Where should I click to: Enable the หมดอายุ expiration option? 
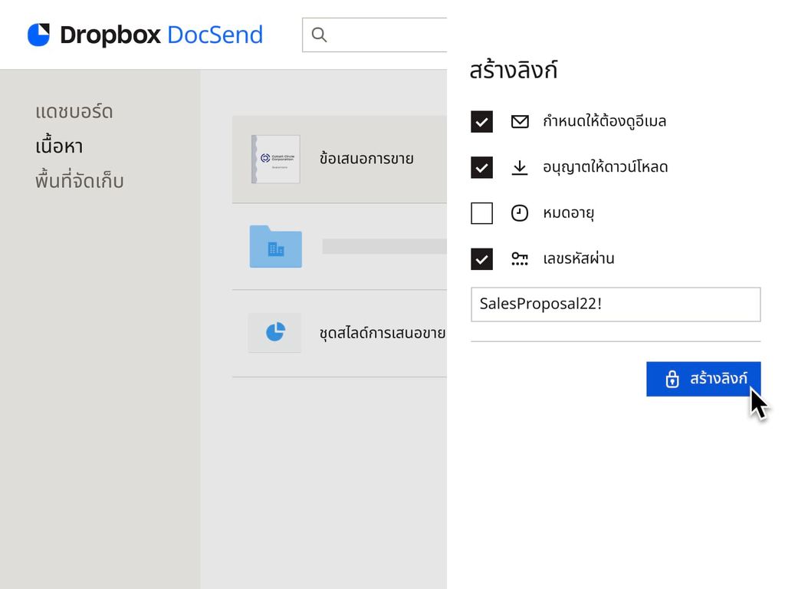click(x=481, y=212)
